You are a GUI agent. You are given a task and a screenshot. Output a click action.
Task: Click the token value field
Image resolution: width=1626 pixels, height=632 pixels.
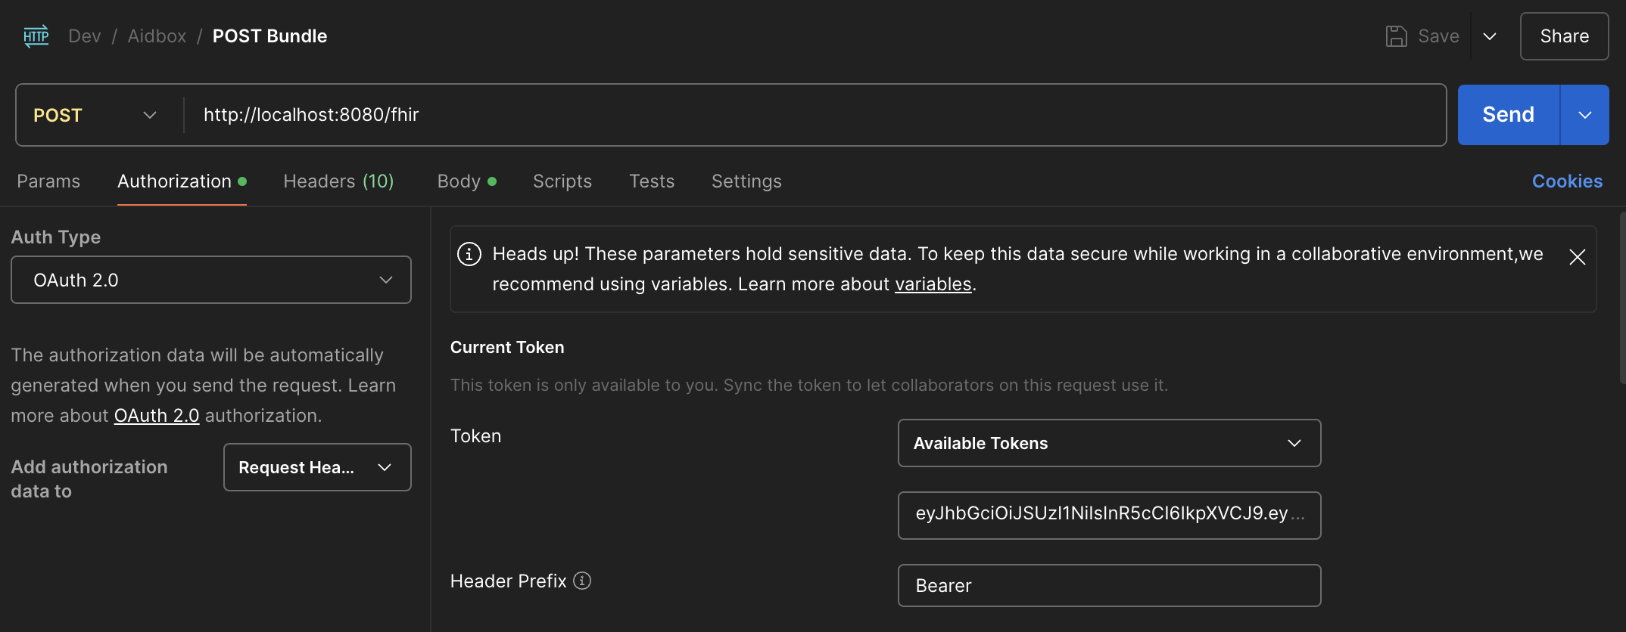[x=1110, y=516]
